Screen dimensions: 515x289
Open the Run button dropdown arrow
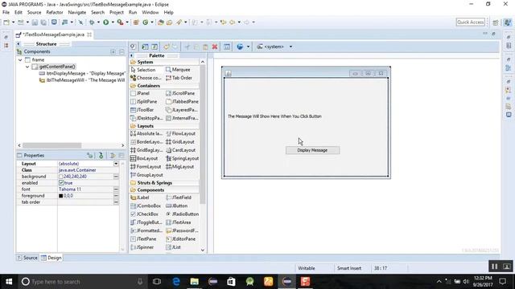click(x=113, y=22)
